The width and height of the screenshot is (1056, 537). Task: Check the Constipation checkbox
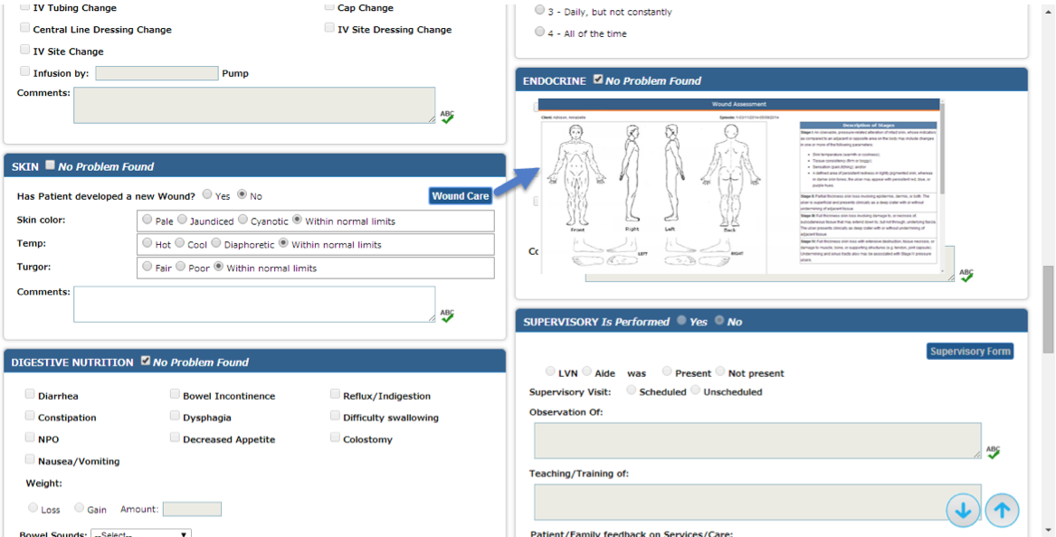[x=30, y=416]
